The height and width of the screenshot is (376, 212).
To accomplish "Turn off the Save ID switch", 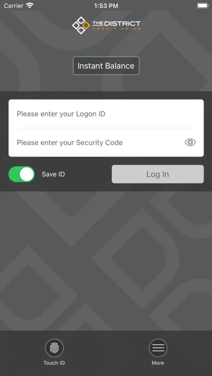I will 22,174.
